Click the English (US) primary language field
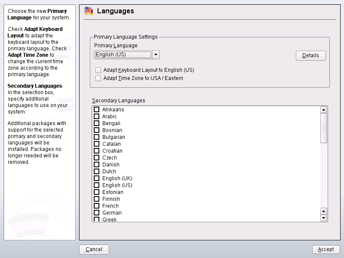Screen dimensions: 344x258 pos(123,55)
